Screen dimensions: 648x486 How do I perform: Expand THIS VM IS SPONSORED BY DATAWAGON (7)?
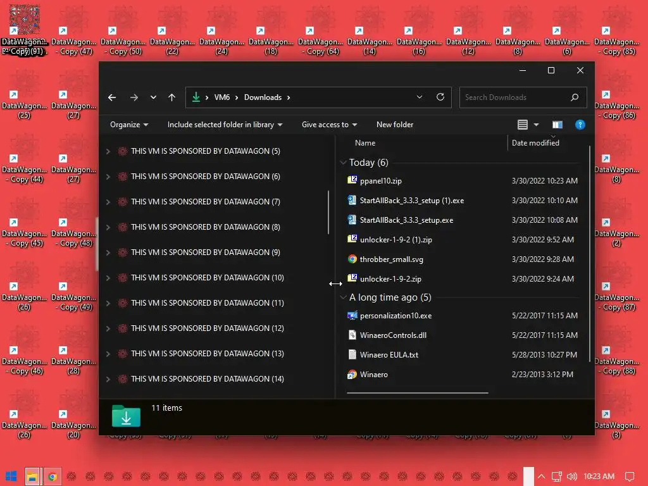tap(108, 202)
